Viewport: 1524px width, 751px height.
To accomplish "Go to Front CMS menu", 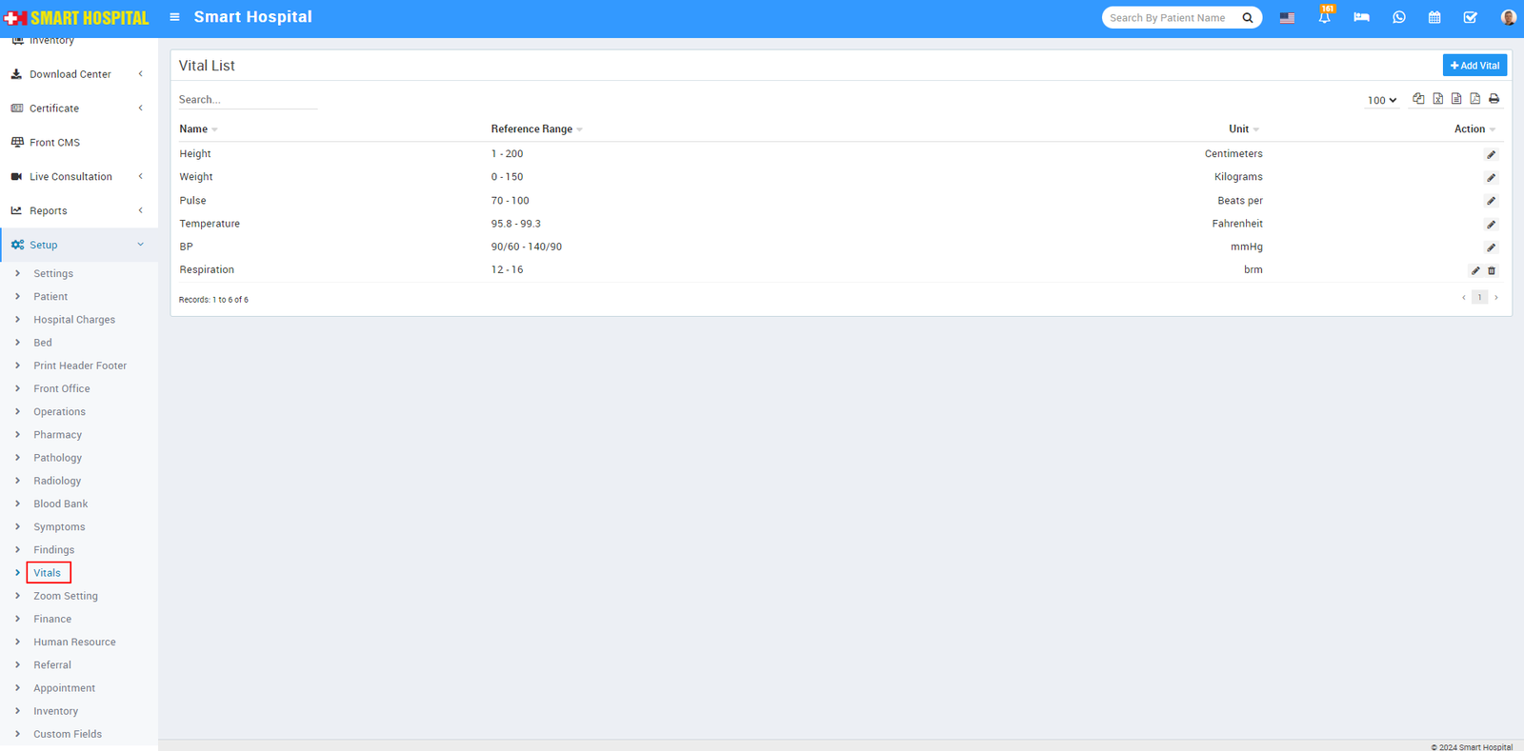I will click(x=54, y=143).
